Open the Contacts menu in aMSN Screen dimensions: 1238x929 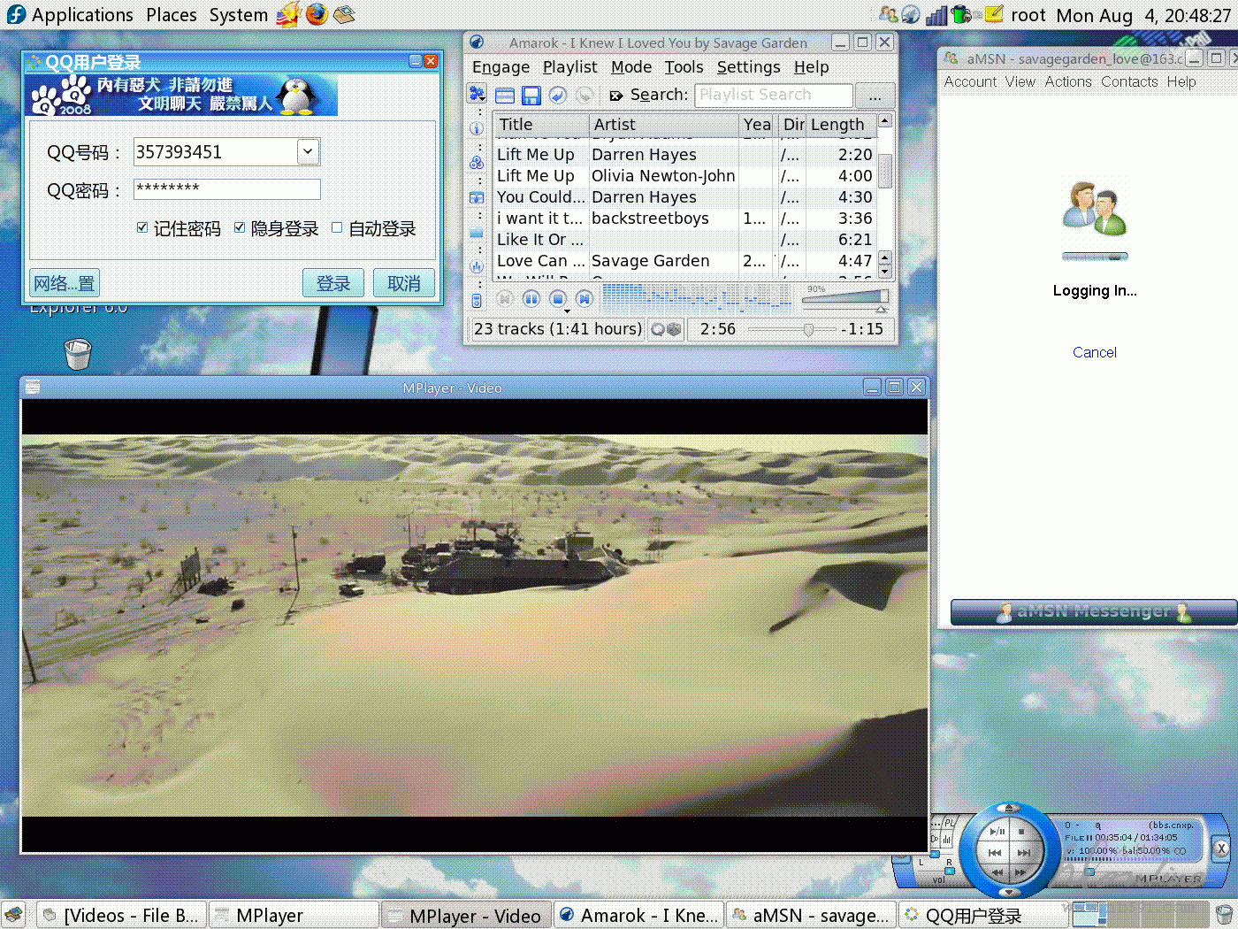tap(1129, 81)
